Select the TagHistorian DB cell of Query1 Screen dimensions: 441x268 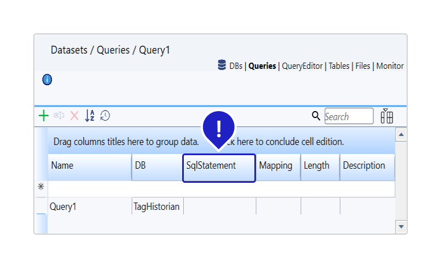tap(157, 207)
